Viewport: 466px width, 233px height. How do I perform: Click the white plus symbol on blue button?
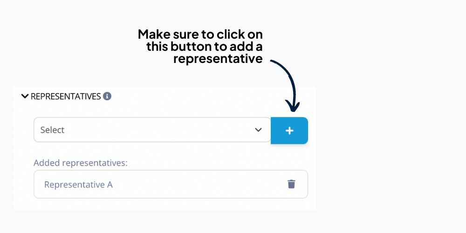click(289, 131)
